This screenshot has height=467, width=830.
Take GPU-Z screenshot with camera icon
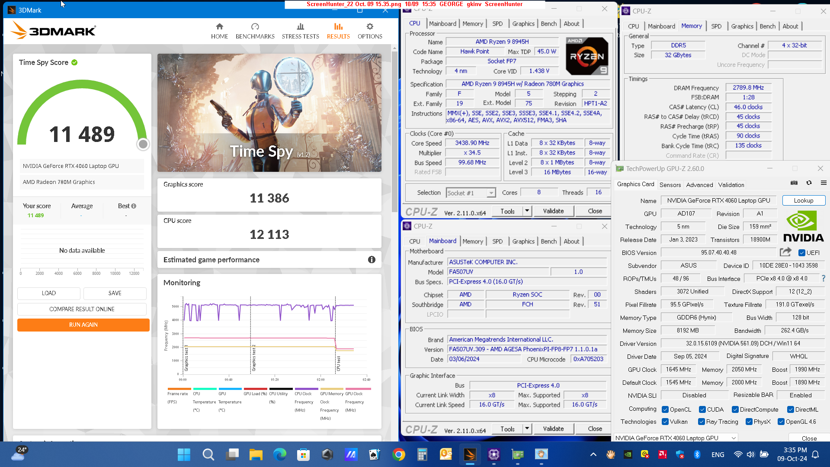pos(794,183)
